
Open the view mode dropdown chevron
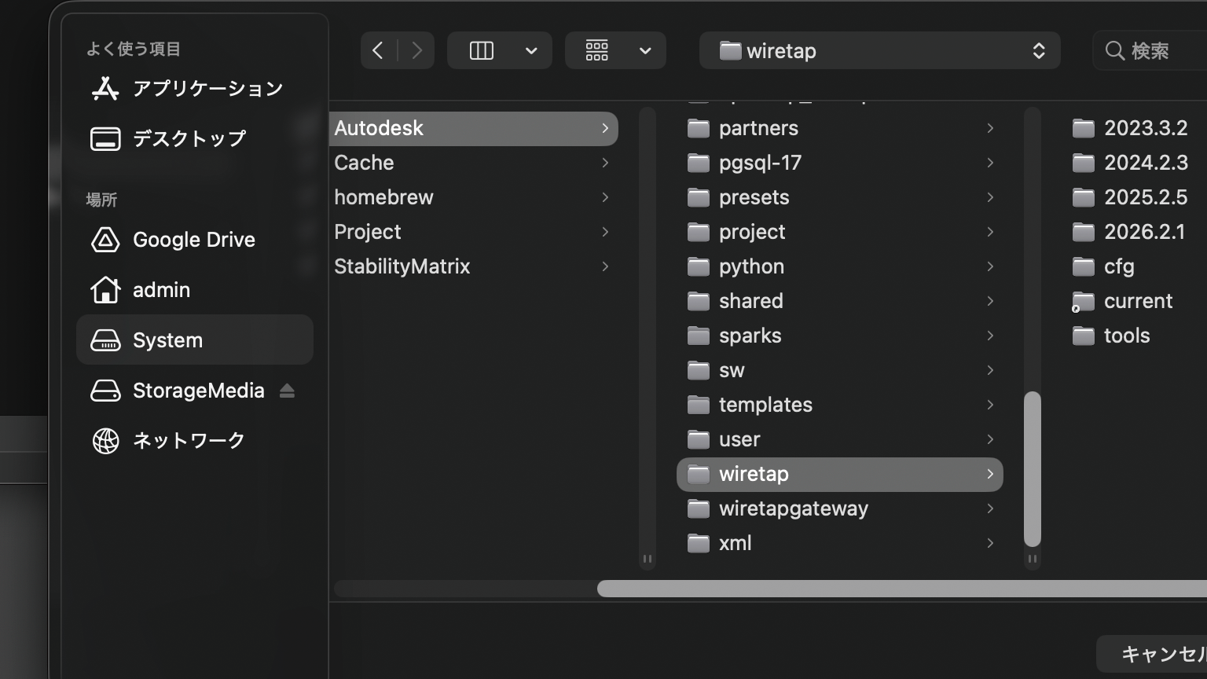click(531, 51)
